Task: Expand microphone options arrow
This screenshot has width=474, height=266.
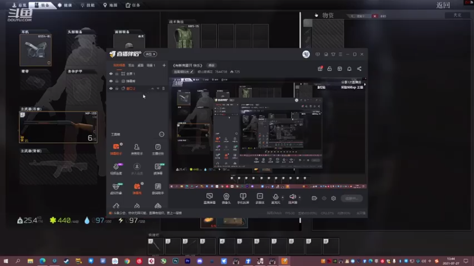Action: tap(283, 197)
